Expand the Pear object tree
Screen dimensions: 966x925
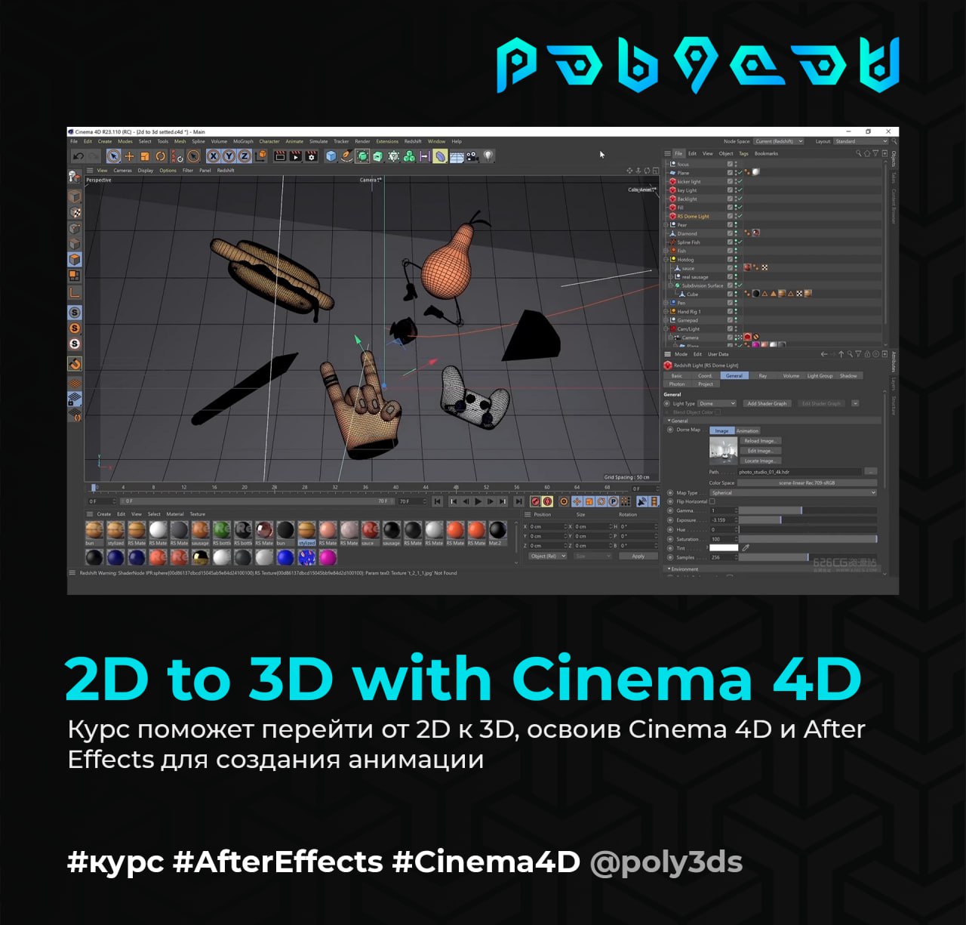(666, 225)
